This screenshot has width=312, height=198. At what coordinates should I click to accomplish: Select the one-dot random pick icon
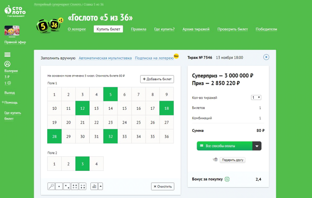(59, 187)
